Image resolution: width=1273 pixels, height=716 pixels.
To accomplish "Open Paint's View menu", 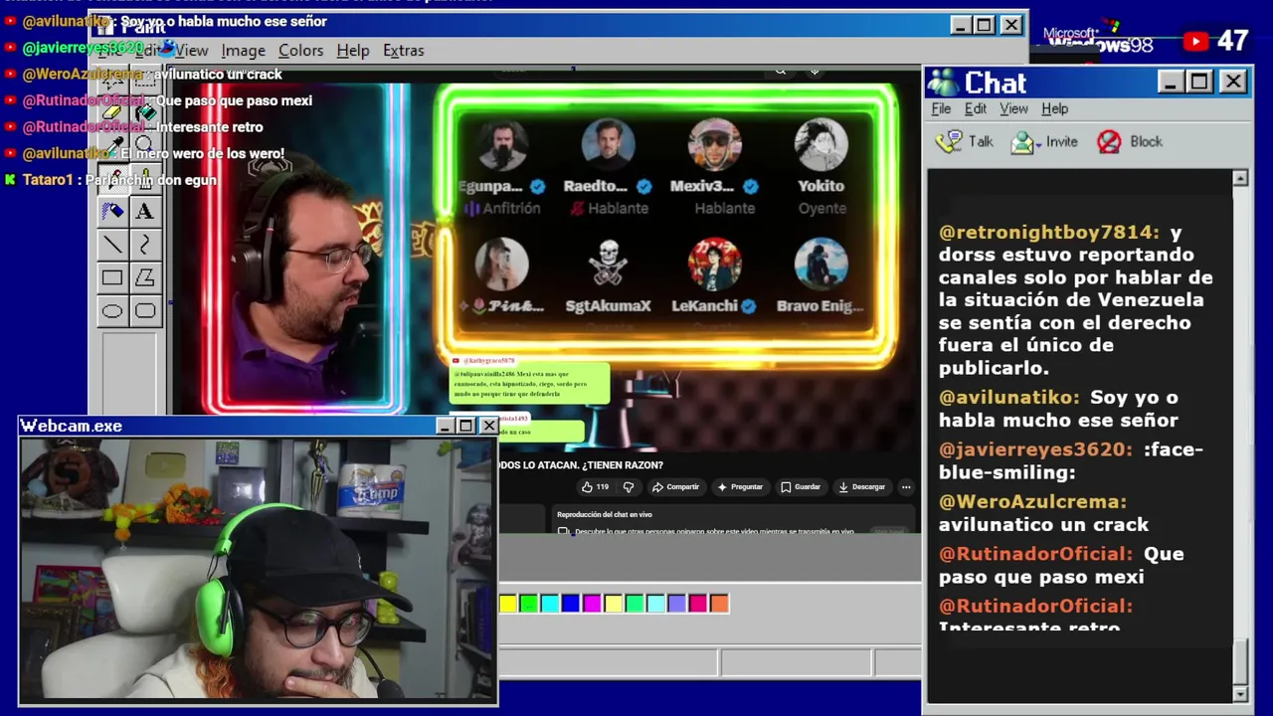I will 191,50.
